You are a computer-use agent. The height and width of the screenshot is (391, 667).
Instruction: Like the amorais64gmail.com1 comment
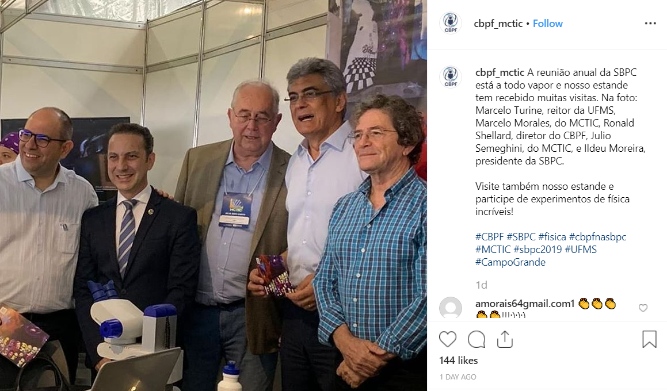(x=643, y=308)
